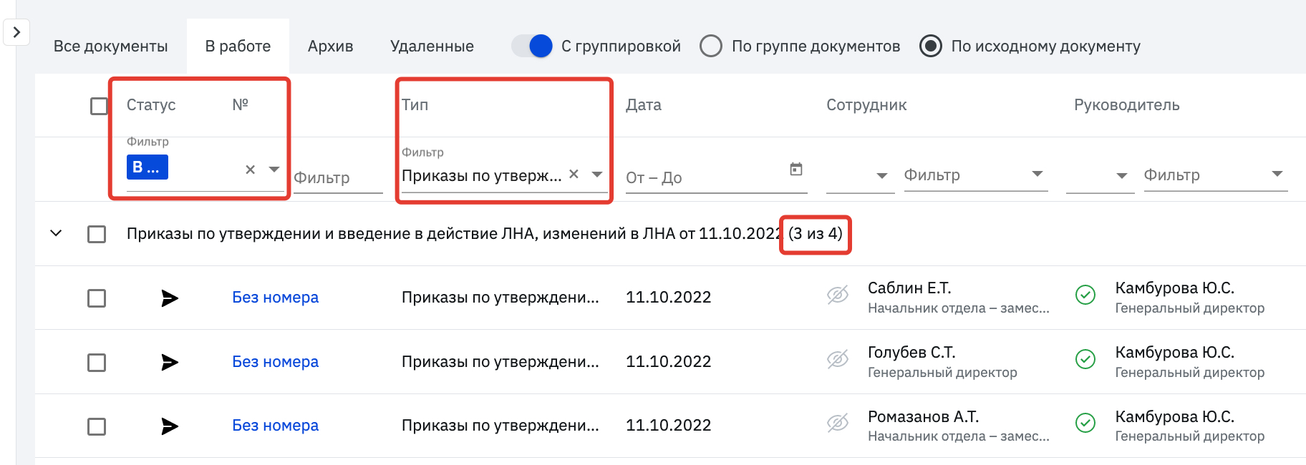
Task: Switch to the Все документы tab
Action: click(111, 46)
